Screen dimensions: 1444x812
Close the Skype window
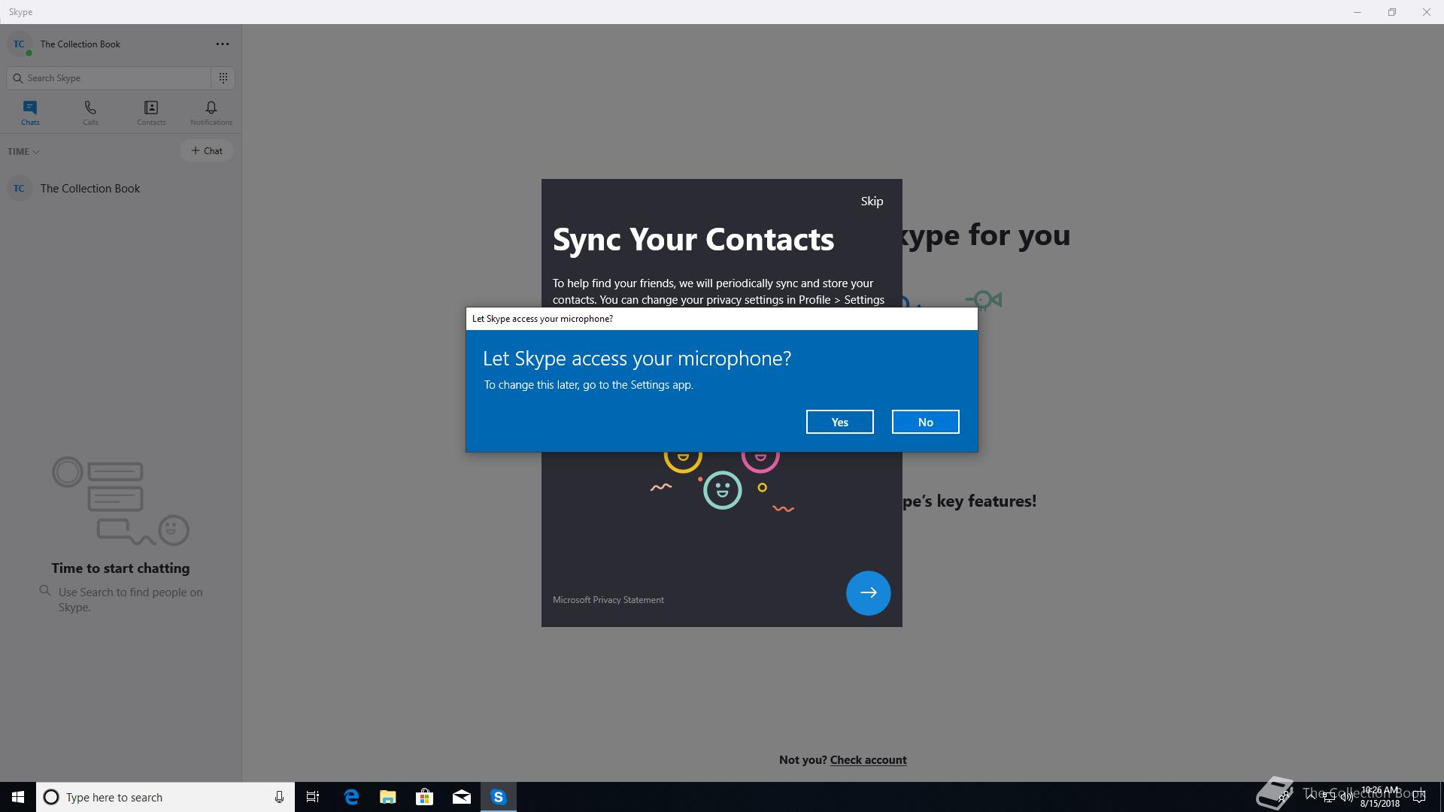(x=1427, y=12)
